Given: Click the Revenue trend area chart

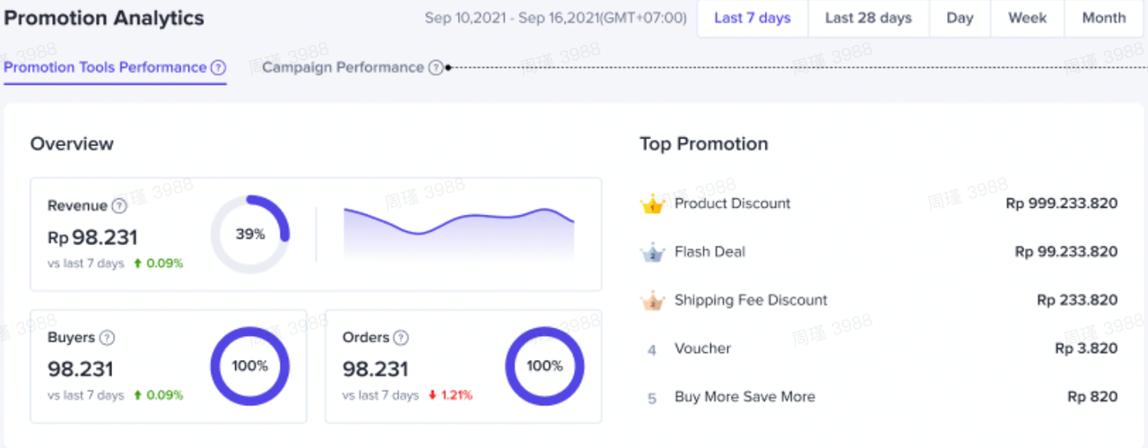Looking at the screenshot, I should coord(458,237).
